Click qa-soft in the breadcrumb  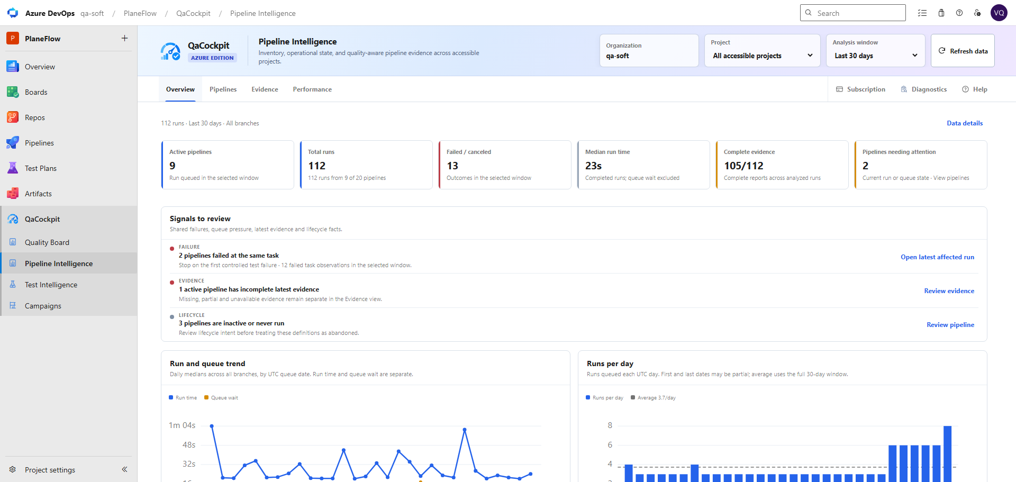tap(92, 13)
